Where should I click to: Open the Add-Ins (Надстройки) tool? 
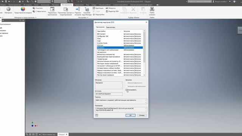click(x=99, y=14)
